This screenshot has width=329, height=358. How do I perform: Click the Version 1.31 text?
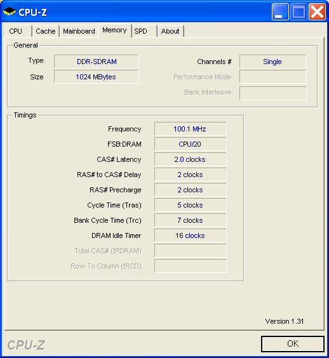pyautogui.click(x=285, y=321)
